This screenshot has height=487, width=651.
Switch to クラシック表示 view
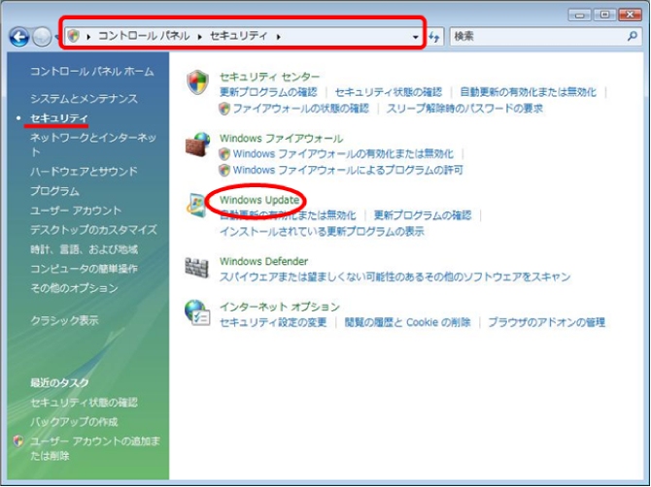[64, 320]
